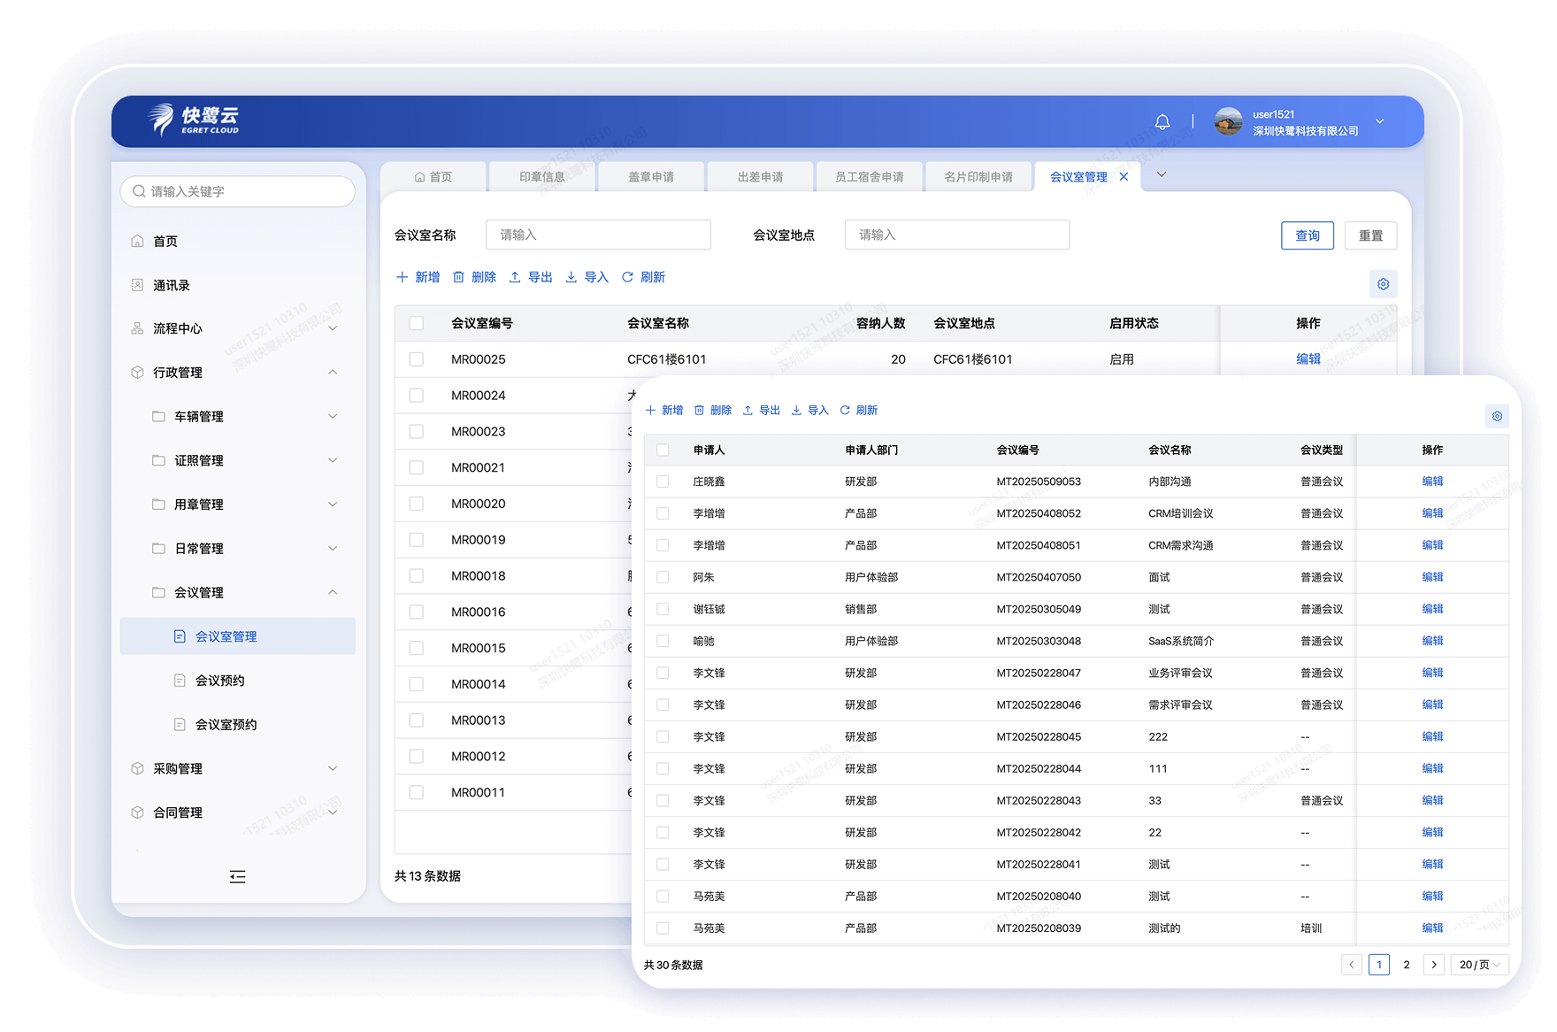Expand the 车辆管理 submenu

coord(333,416)
